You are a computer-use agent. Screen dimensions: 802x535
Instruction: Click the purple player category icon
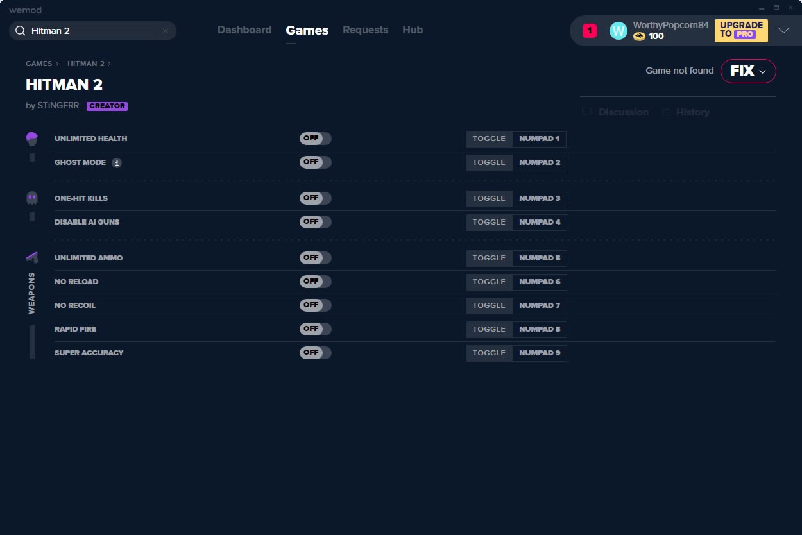tap(32, 138)
